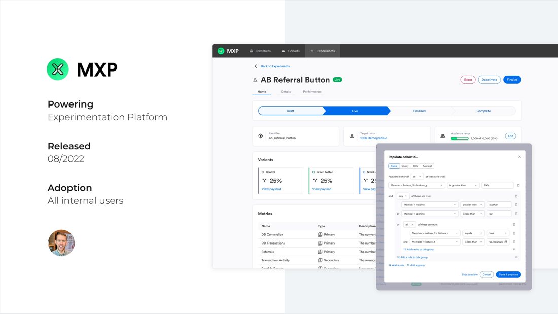Switch to the Performance tab

click(312, 92)
